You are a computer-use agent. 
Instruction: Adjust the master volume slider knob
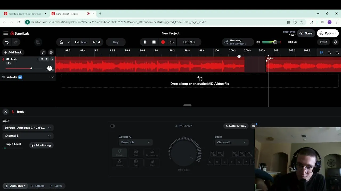point(275,42)
